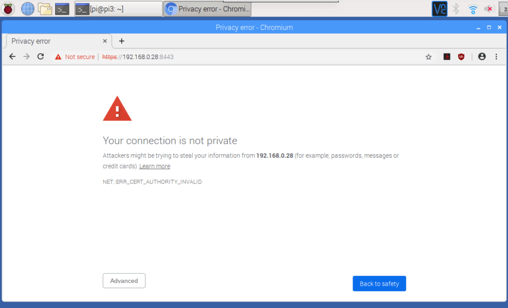Viewport: 508px width, 308px height.
Task: Select the Privacy error browser tab
Action: [55, 41]
